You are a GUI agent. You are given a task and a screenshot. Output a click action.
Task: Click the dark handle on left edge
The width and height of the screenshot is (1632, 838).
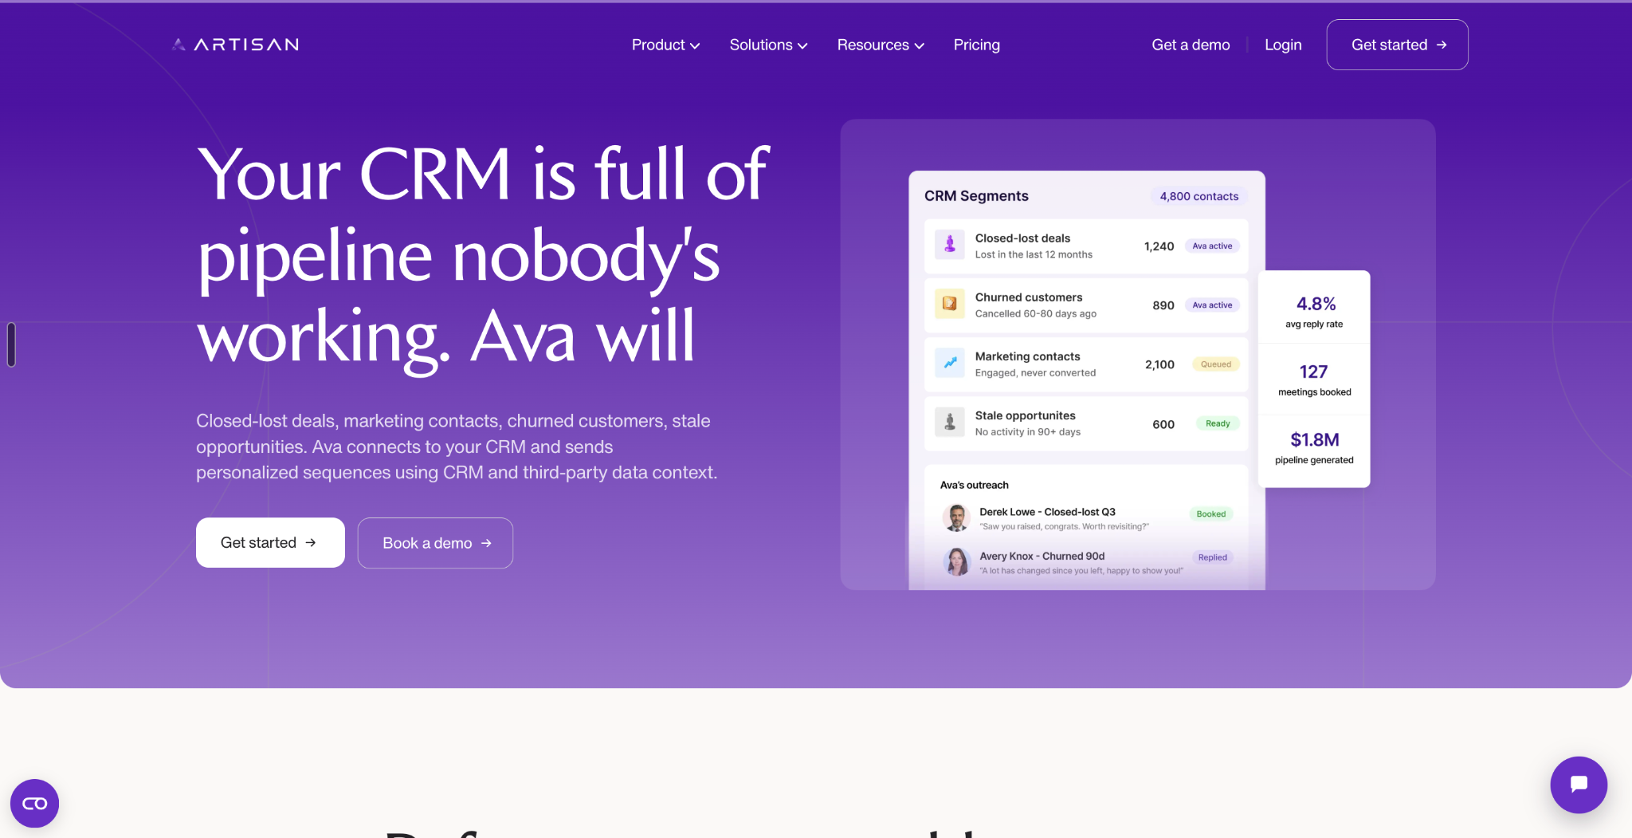(11, 344)
